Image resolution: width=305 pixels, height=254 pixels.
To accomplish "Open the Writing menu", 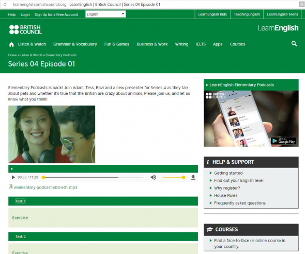I will coord(181,44).
